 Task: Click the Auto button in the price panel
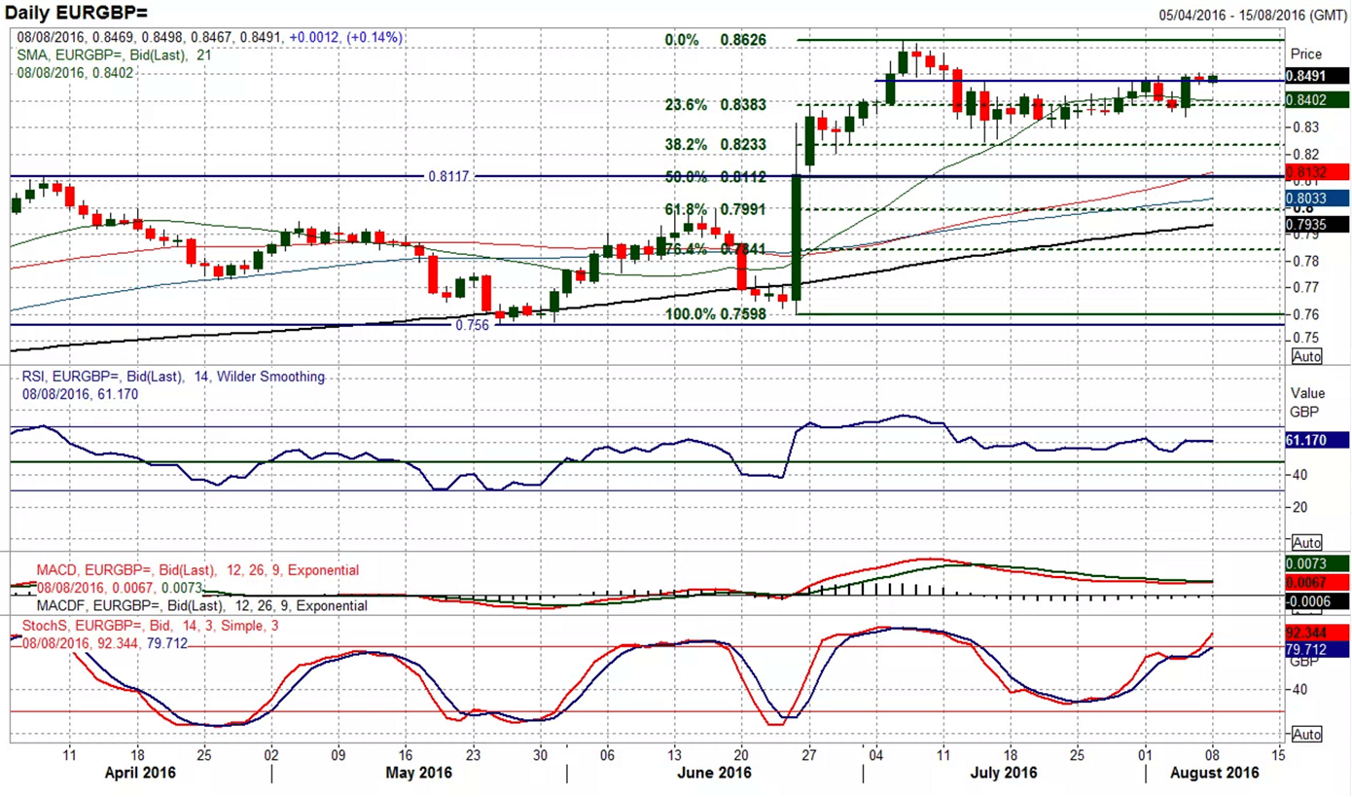click(1305, 356)
